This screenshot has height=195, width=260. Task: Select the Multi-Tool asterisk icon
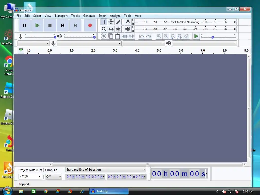tap(118, 29)
